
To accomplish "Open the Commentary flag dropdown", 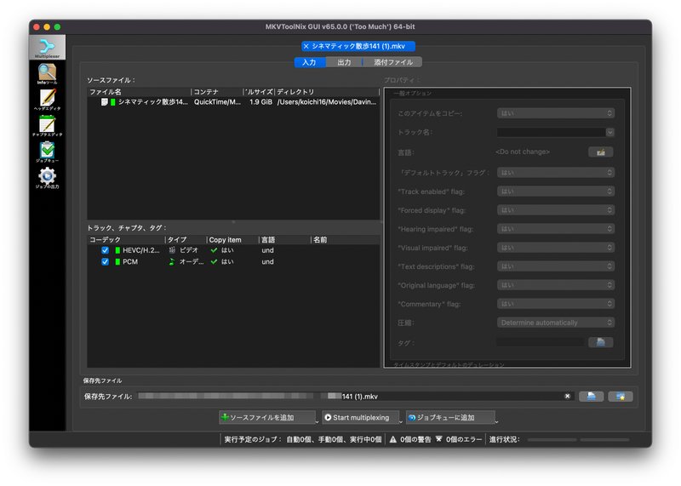I will point(556,304).
